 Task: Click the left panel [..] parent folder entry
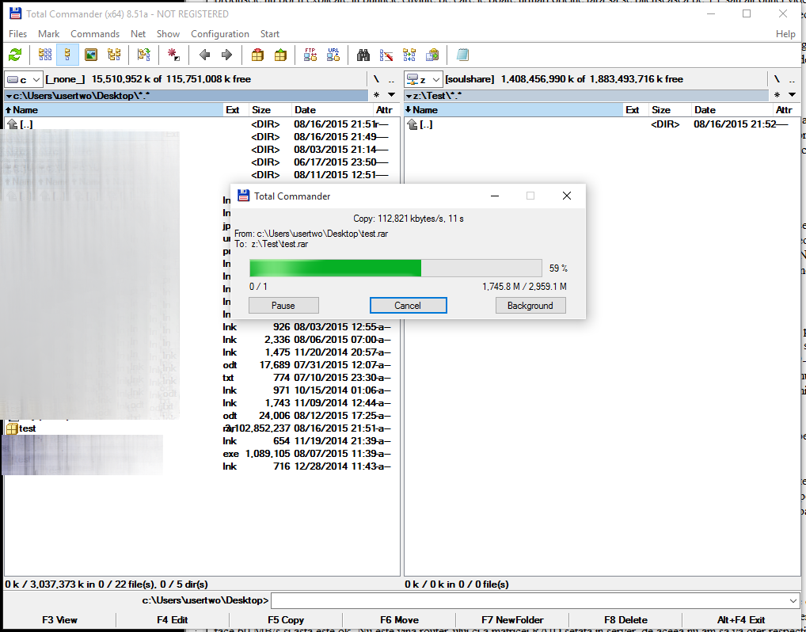click(x=201, y=124)
